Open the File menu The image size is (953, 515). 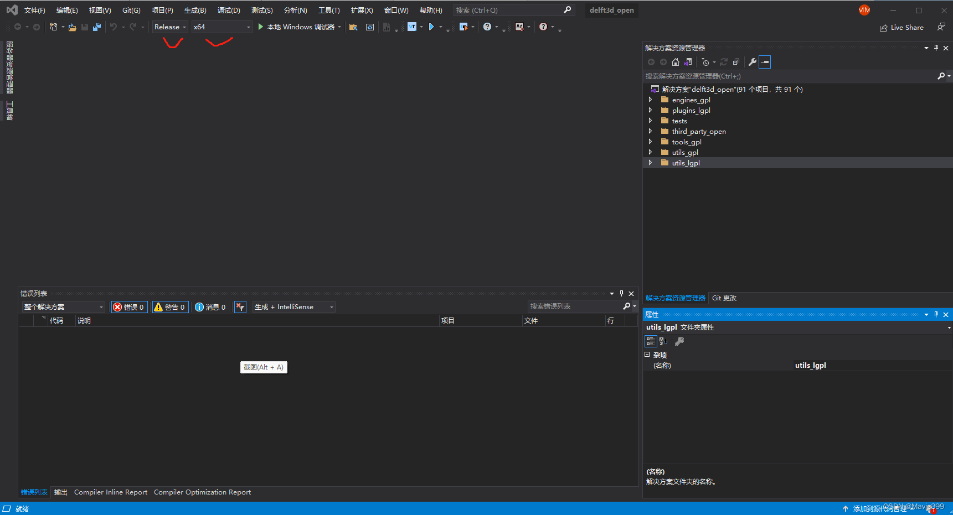coord(34,11)
